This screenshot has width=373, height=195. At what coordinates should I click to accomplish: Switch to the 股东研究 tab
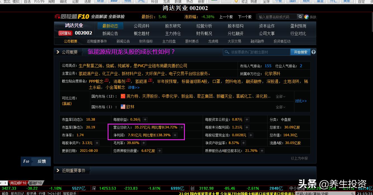[173, 26]
